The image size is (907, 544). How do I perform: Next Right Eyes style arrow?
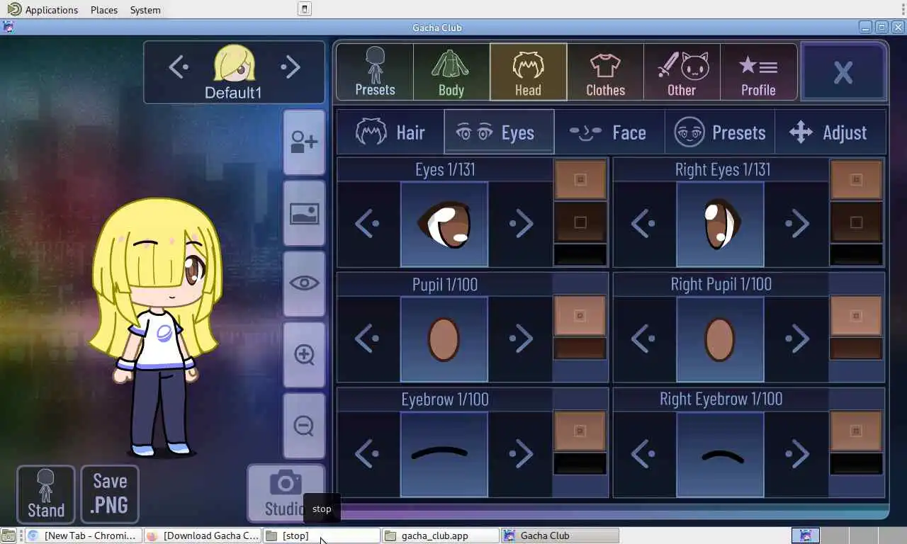pyautogui.click(x=796, y=224)
